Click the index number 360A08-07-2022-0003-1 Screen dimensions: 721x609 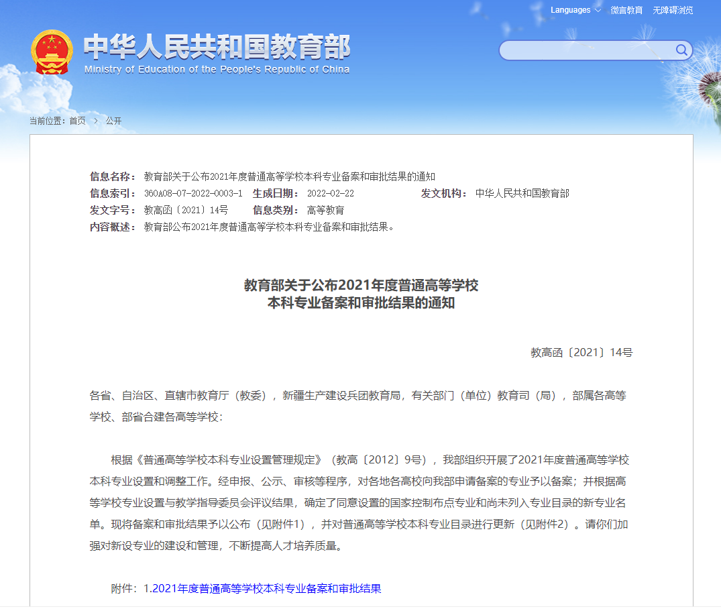click(x=193, y=193)
